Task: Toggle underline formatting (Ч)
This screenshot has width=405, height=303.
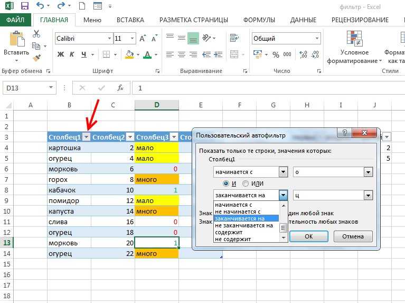Action: point(83,54)
